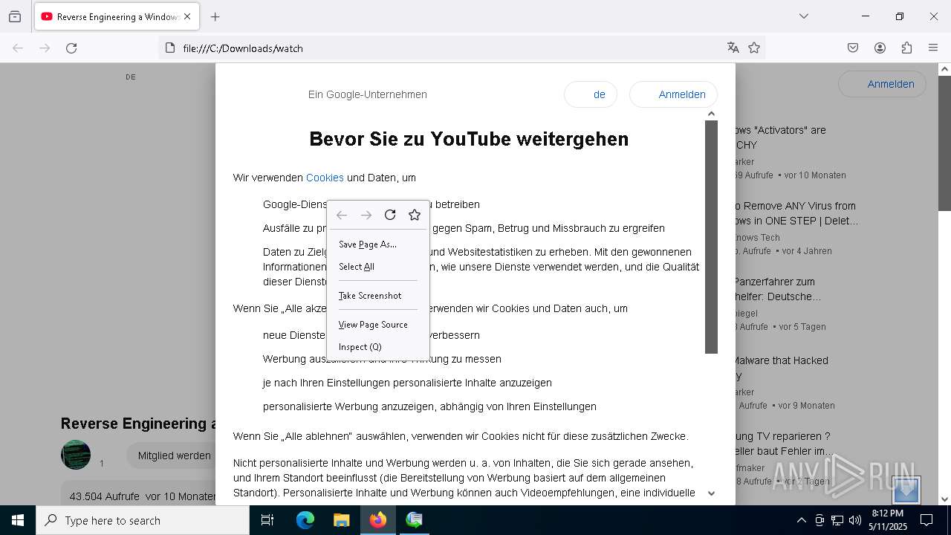Click the page vertical scrollbar thumb
951x535 pixels.
pyautogui.click(x=944, y=143)
